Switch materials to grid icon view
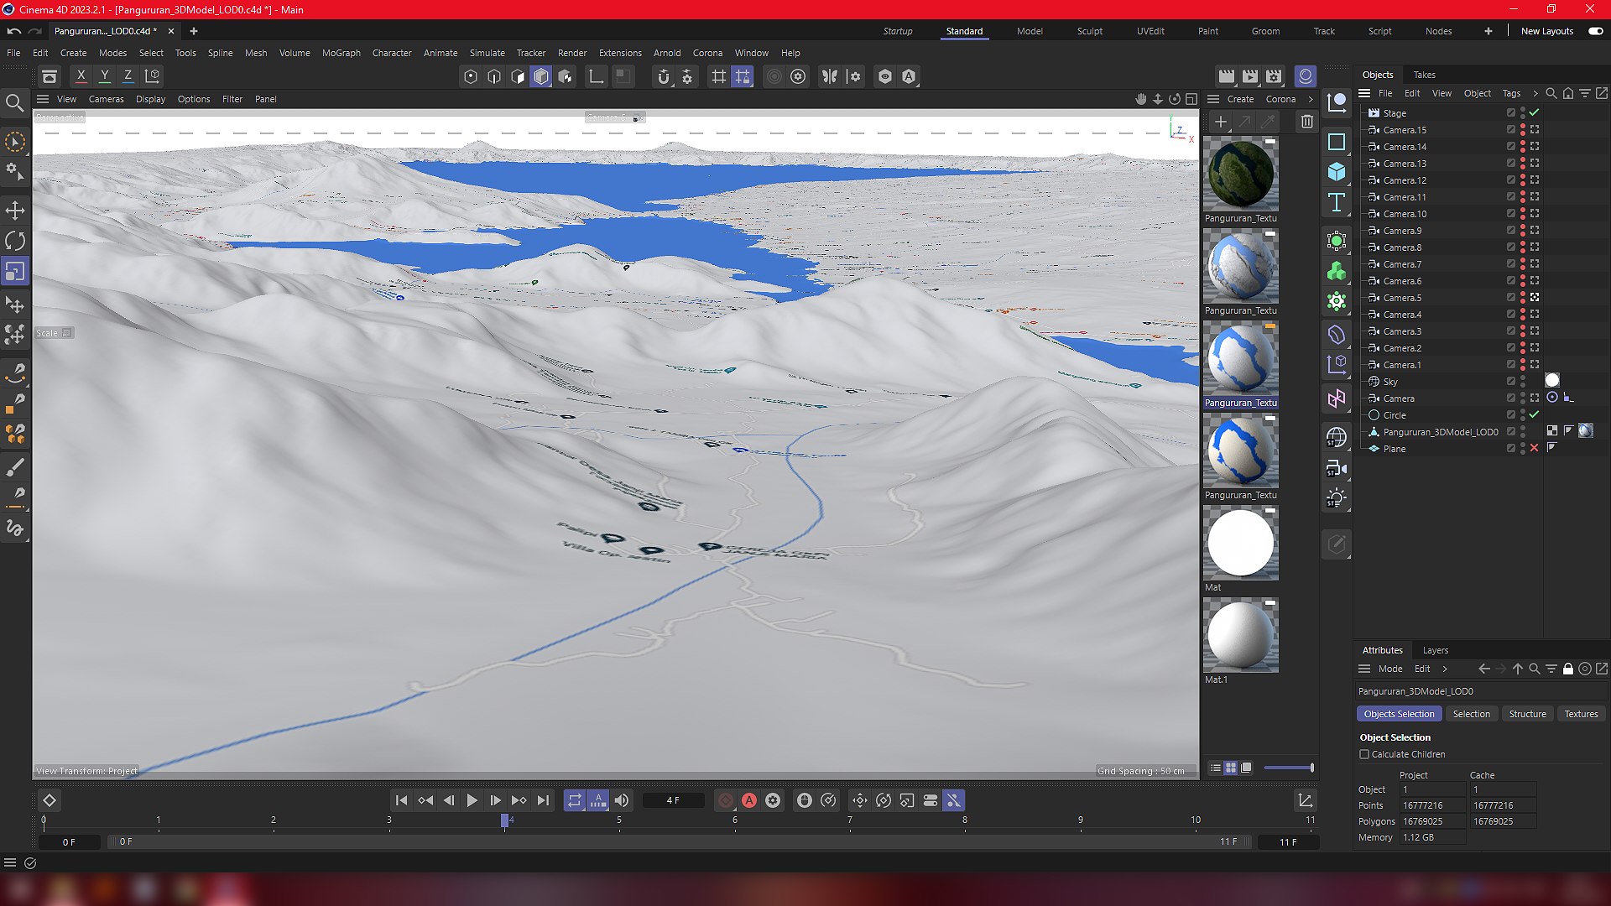This screenshot has width=1611, height=906. tap(1231, 768)
